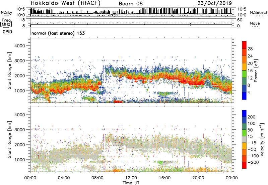
Task: Click the velocity panel's Slant Range [km] label
Action: (x=9, y=140)
